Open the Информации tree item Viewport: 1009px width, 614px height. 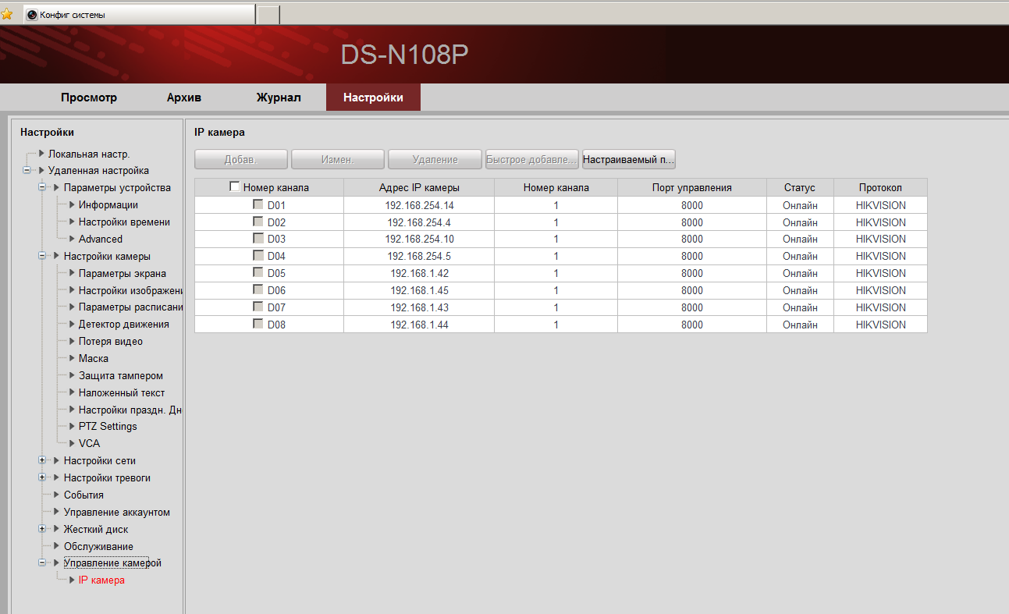pos(108,205)
